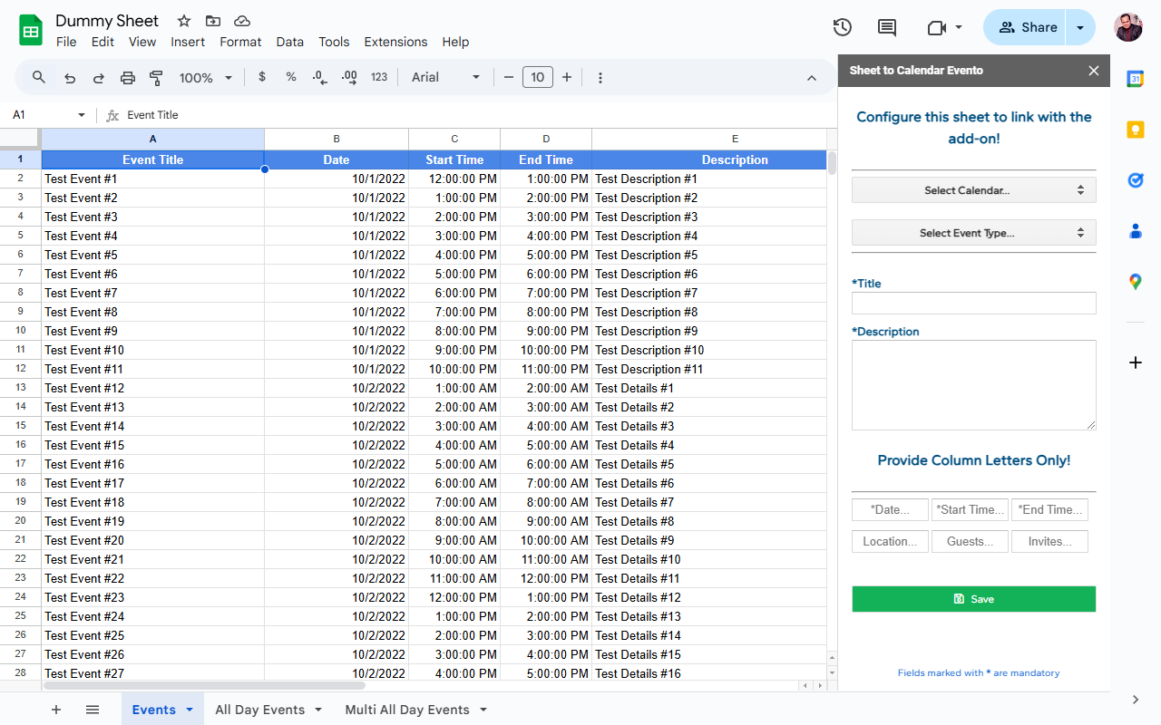
Task: Open Google Keep in side panel
Action: click(x=1135, y=130)
